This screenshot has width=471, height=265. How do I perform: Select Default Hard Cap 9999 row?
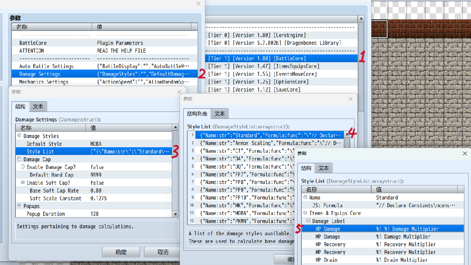coord(94,174)
